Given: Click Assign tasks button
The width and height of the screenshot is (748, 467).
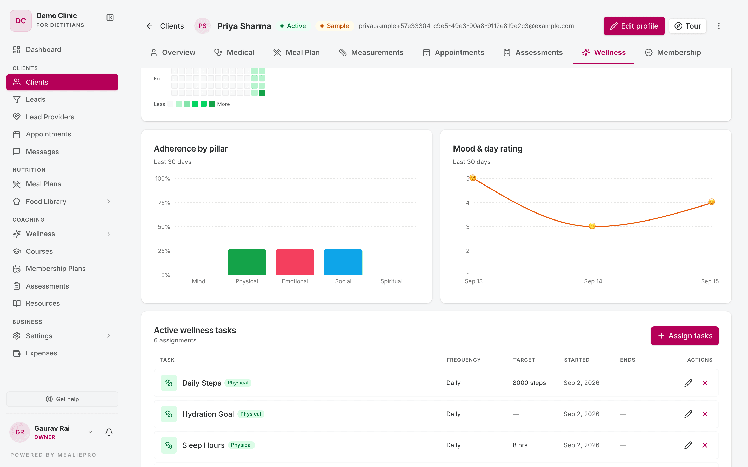Looking at the screenshot, I should tap(685, 336).
